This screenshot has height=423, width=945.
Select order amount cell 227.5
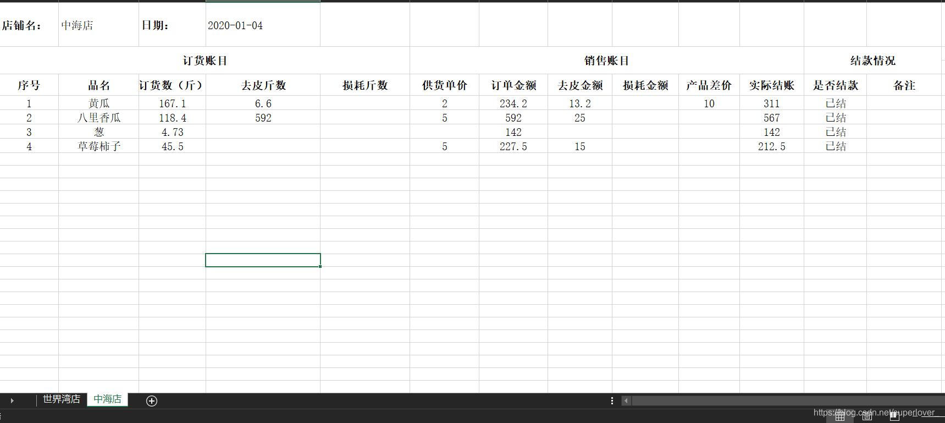tap(513, 146)
